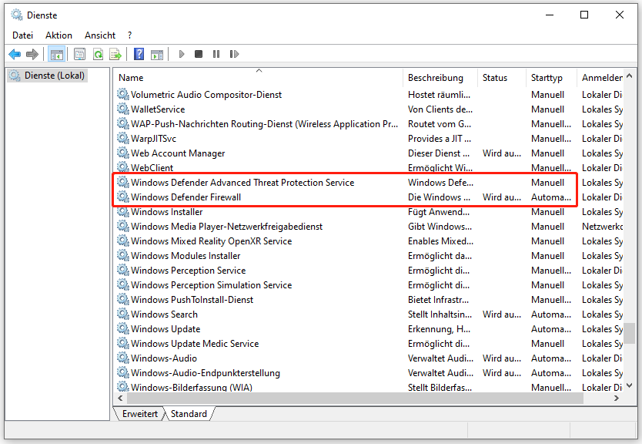
Task: Open Properties using the properties toolbar icon
Action: 79,54
